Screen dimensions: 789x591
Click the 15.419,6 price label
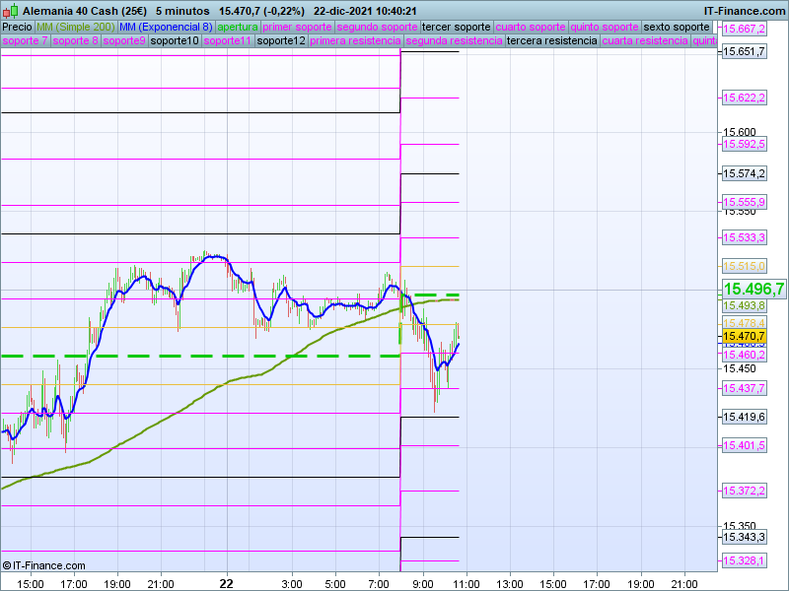tap(744, 417)
